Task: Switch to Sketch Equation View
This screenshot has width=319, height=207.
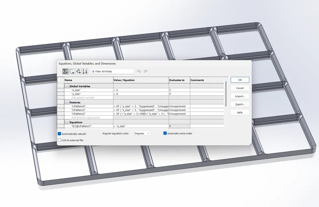Action: click(x=72, y=71)
